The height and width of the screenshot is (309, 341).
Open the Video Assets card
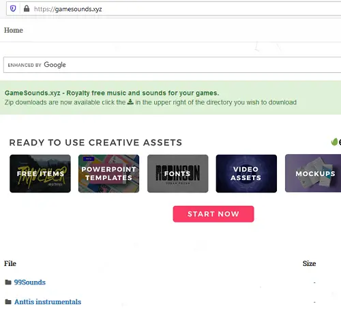[x=246, y=173]
